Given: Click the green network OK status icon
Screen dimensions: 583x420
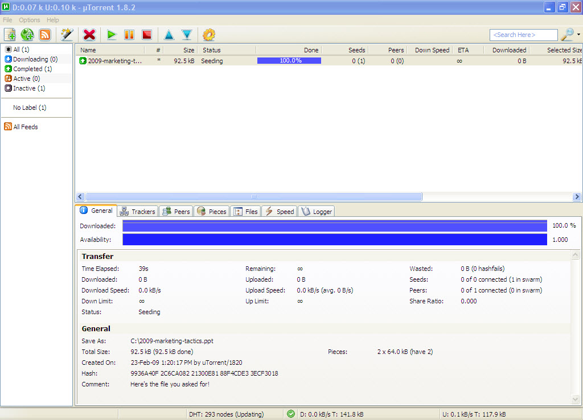Looking at the screenshot, I should click(291, 414).
